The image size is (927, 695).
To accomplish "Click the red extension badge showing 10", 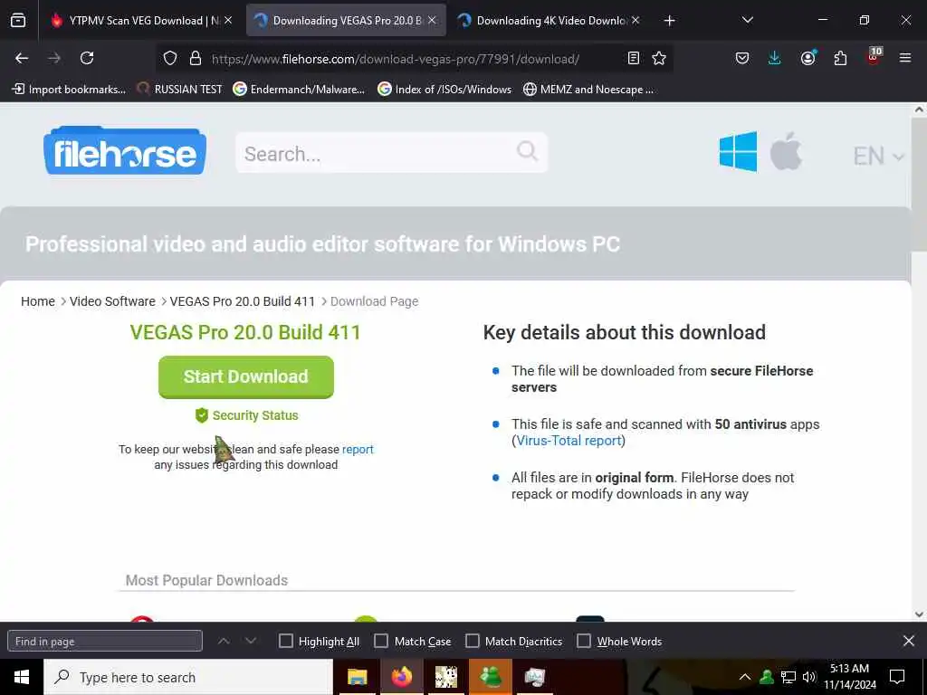I will 874,56.
